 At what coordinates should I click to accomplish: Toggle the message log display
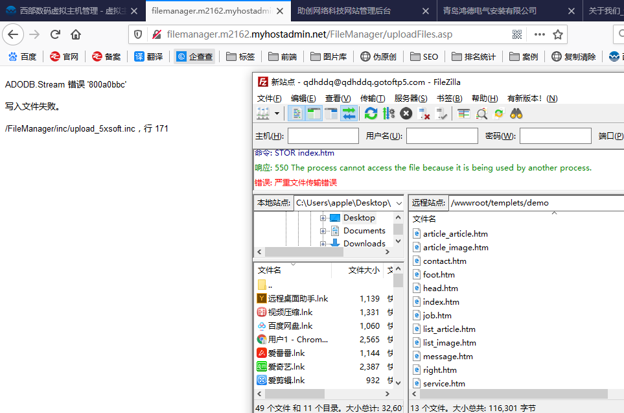point(296,114)
